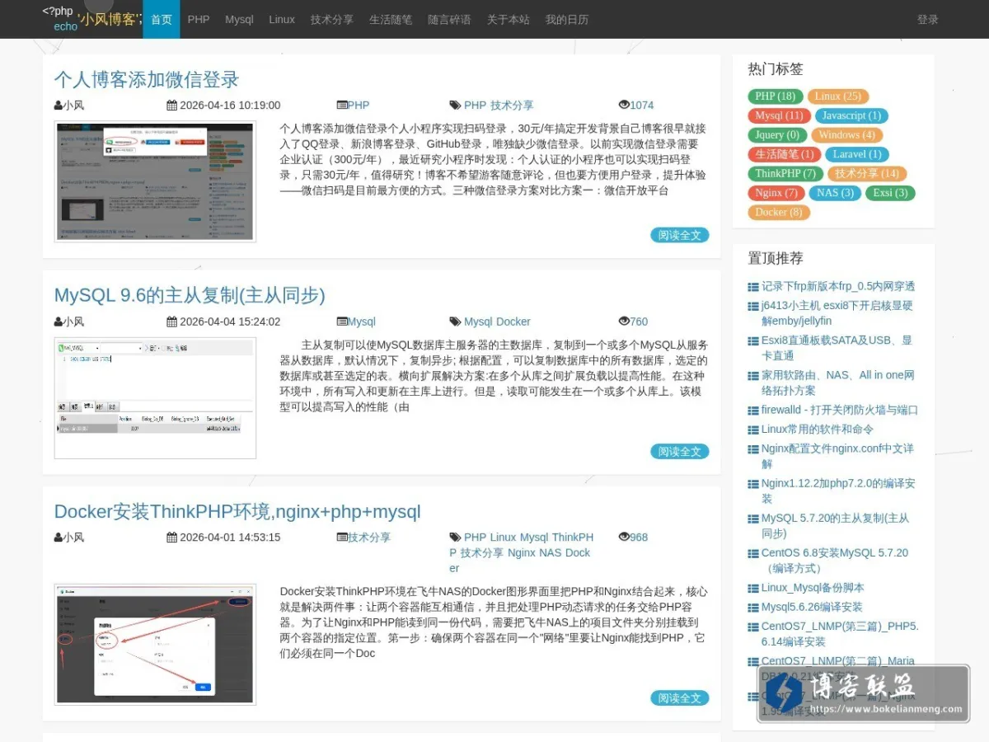989x742 pixels.
Task: Click the list icon before Linux_Mysql备份脚本
Action: (x=753, y=589)
